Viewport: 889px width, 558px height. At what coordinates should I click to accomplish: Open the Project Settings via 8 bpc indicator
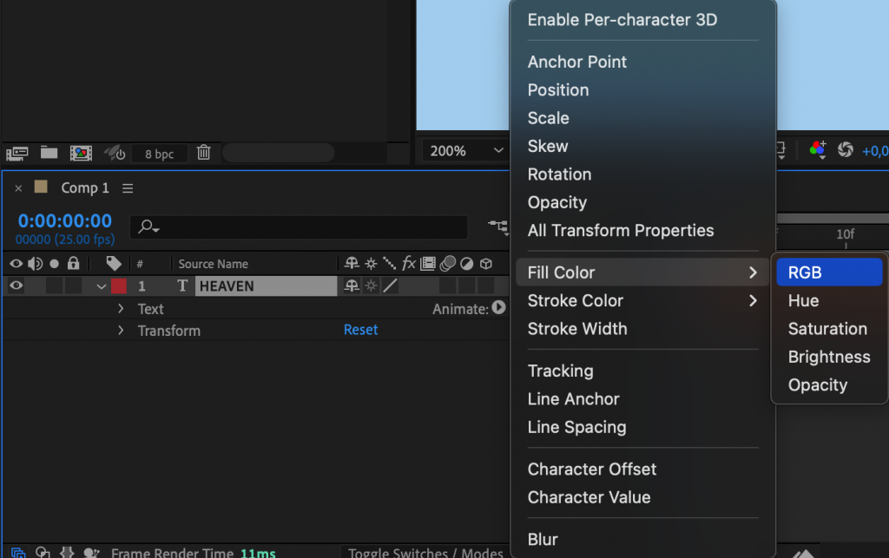coord(160,153)
